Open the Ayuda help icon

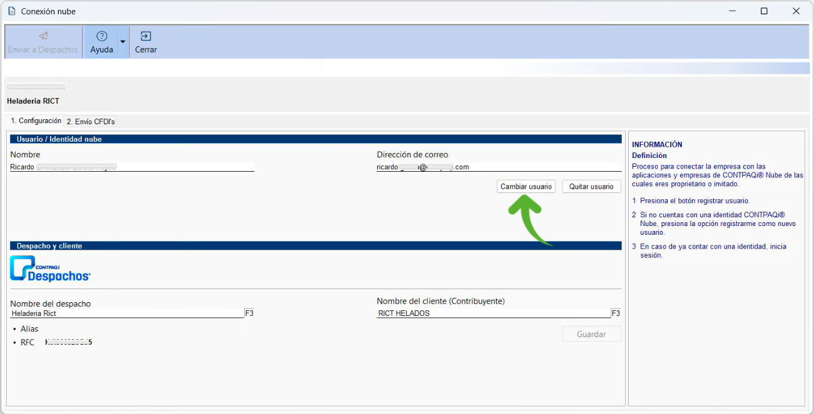coord(101,36)
